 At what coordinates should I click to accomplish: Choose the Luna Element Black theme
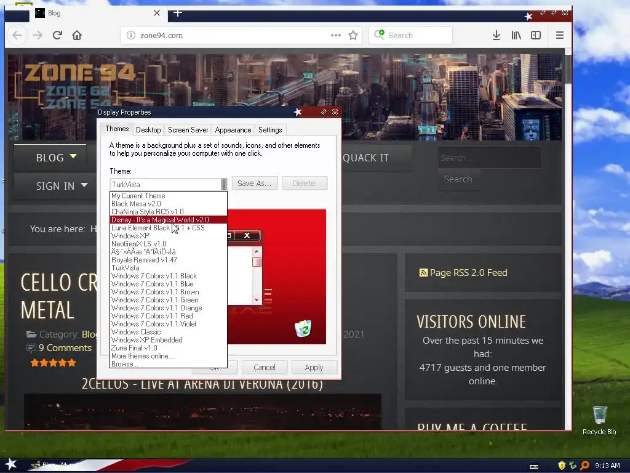[x=169, y=228]
